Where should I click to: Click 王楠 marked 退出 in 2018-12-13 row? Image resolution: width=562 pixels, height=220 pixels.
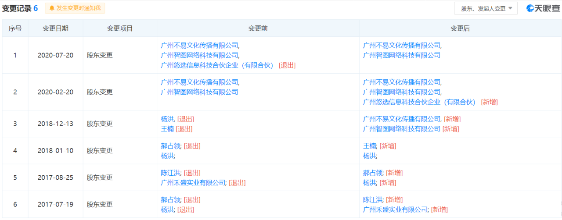(167, 129)
